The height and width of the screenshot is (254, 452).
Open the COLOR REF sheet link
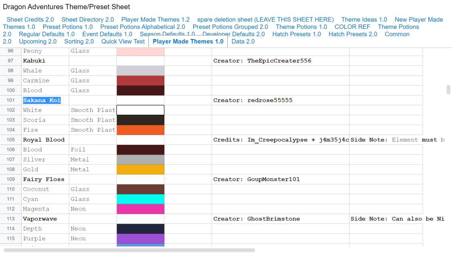pos(352,27)
